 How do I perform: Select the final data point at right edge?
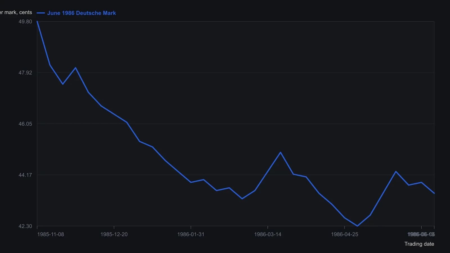tap(434, 193)
